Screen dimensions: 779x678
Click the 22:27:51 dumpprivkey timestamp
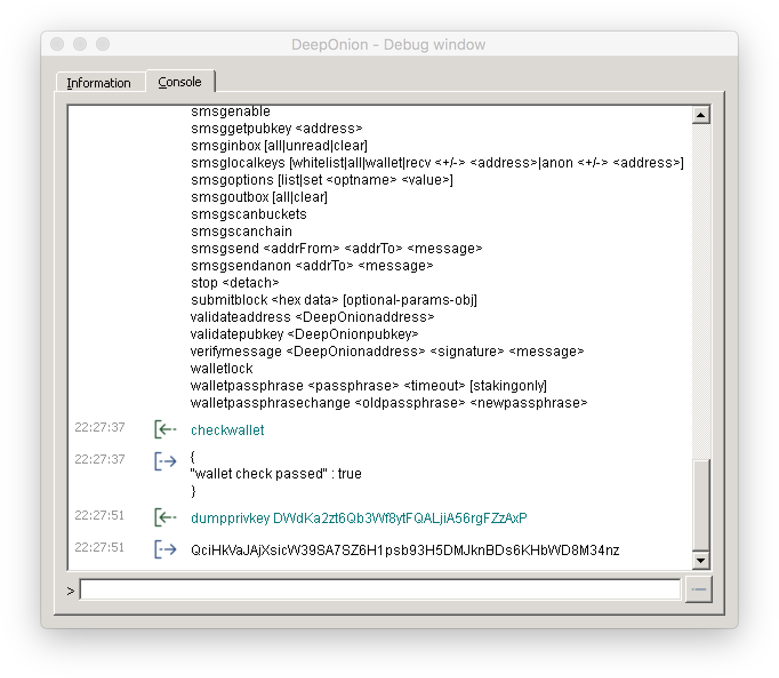[100, 515]
